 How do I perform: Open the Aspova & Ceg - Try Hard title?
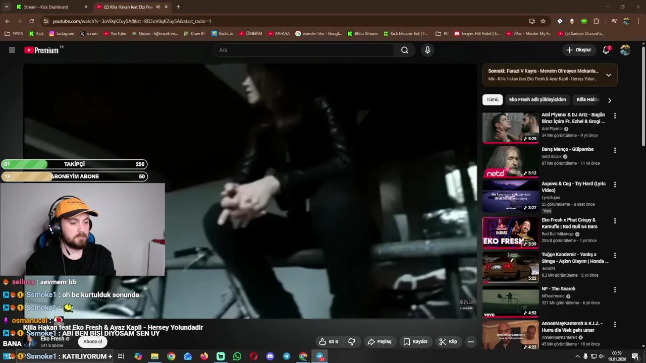[x=574, y=187]
